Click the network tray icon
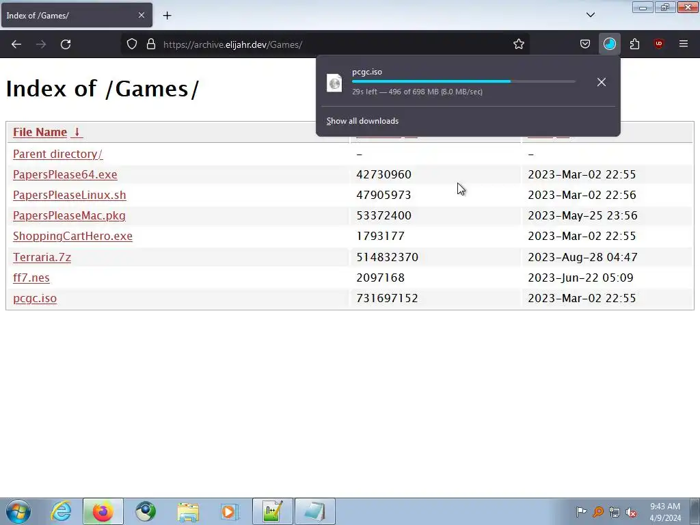Screen dimensions: 700x525 click(615, 512)
